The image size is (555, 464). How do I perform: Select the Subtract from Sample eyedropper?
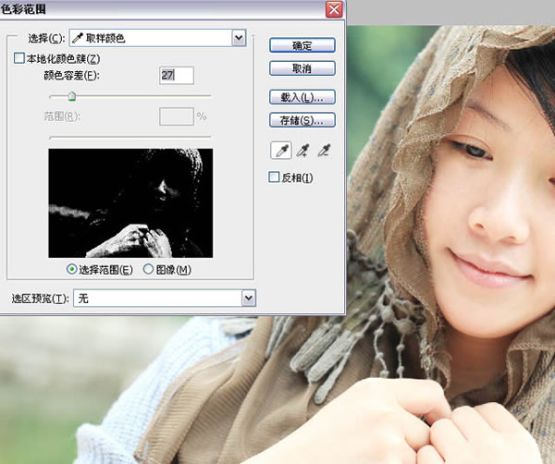[325, 151]
